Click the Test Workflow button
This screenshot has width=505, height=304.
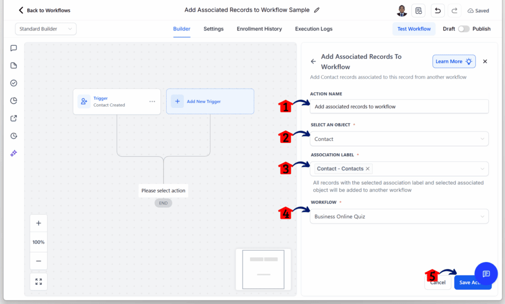click(x=414, y=29)
